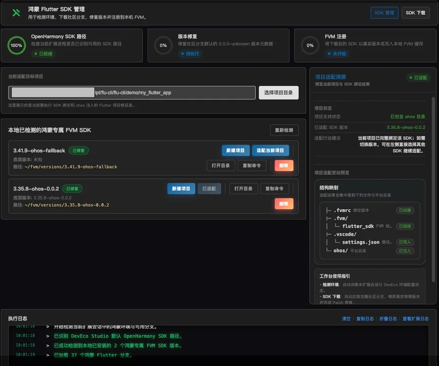This screenshot has width=439, height=366.
Task: Click the 已创建 badge for .fvmrc
Action: pyautogui.click(x=405, y=210)
